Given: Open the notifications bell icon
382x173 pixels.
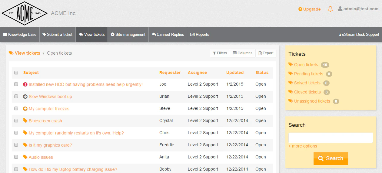Looking at the screenshot, I should [x=330, y=9].
